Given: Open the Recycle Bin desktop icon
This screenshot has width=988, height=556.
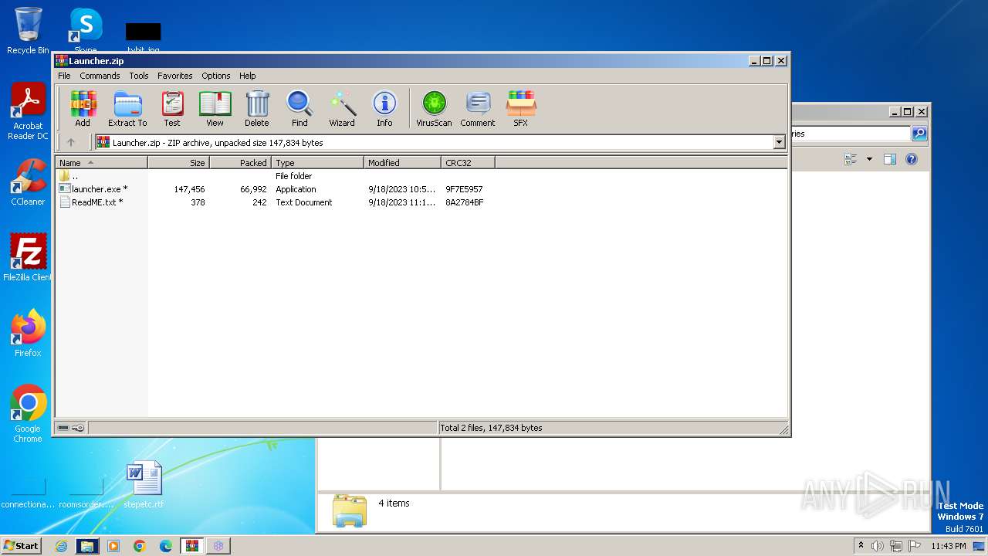Looking at the screenshot, I should coord(28,31).
